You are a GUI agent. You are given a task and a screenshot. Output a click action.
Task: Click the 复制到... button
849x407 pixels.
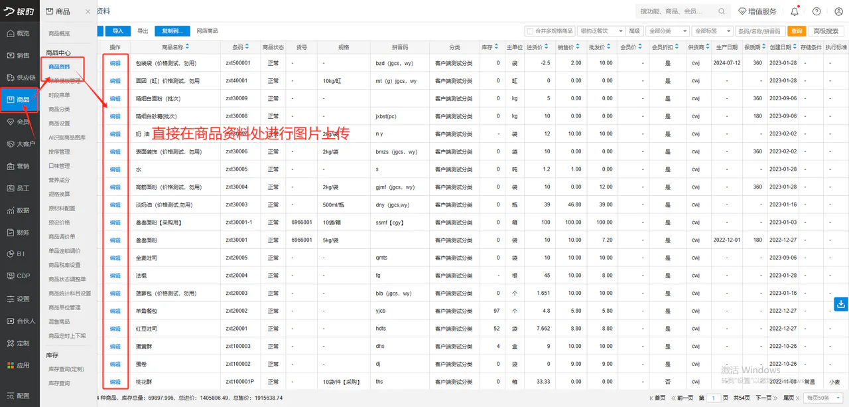[x=172, y=31]
